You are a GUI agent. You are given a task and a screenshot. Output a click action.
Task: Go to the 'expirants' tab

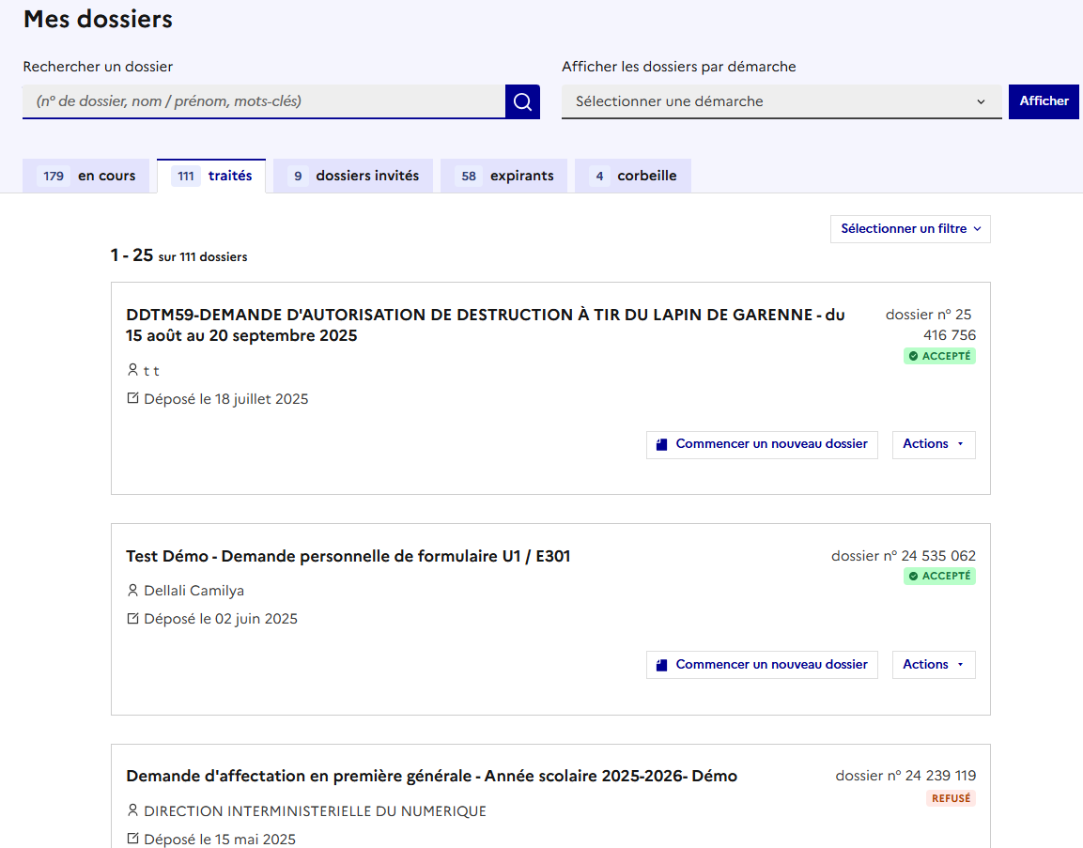pos(503,177)
